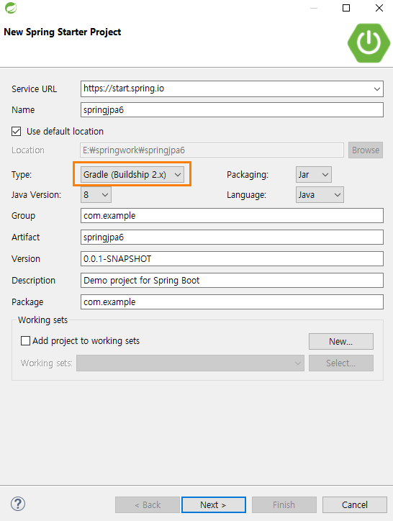Click the Finish button
Image resolution: width=393 pixels, height=521 pixels.
(284, 504)
